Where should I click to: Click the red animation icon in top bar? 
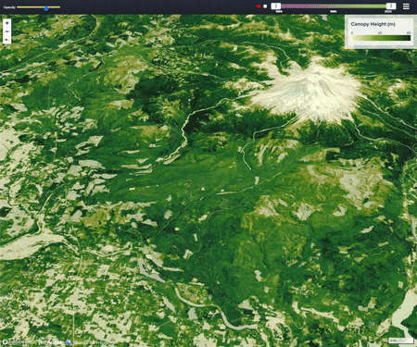click(259, 6)
